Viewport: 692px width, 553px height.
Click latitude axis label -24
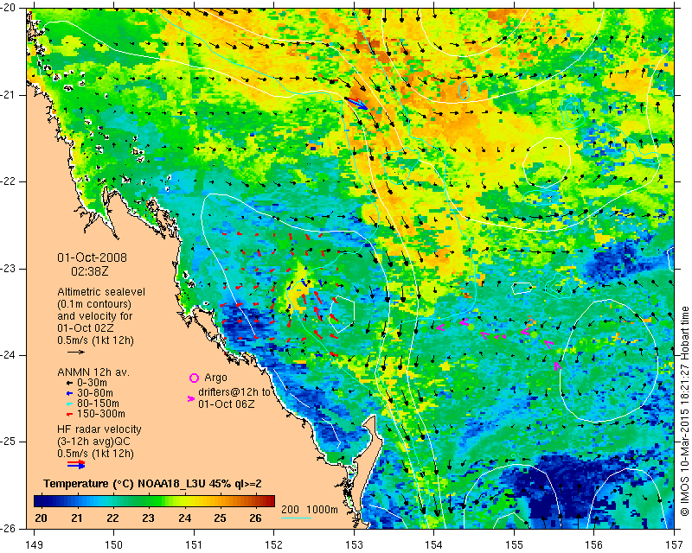pos(9,355)
